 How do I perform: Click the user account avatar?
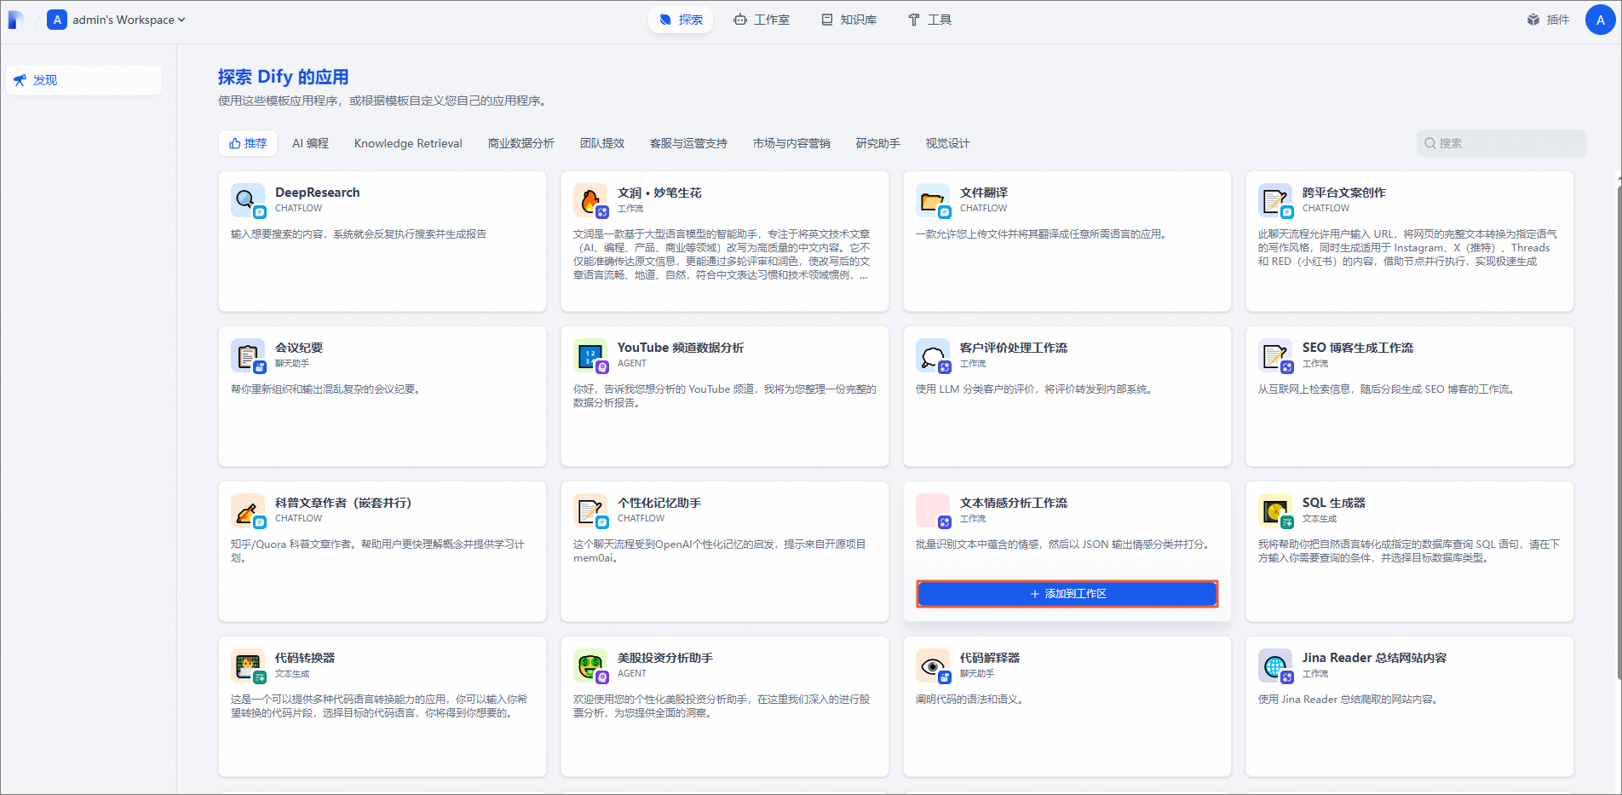click(1600, 20)
